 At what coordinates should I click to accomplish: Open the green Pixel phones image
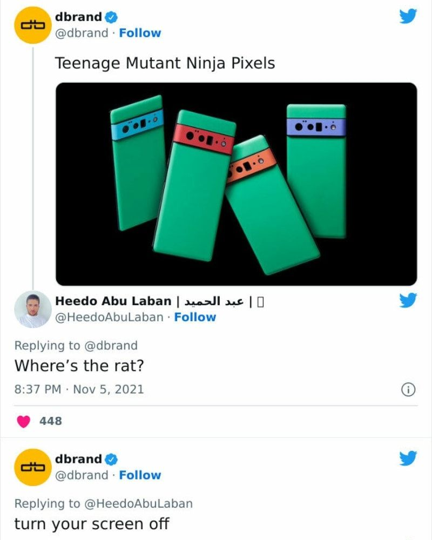(237, 184)
